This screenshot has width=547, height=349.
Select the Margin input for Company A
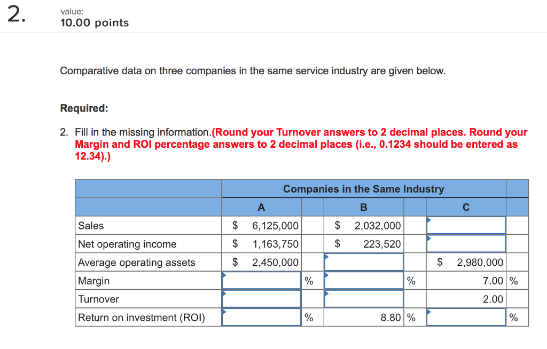click(x=261, y=280)
